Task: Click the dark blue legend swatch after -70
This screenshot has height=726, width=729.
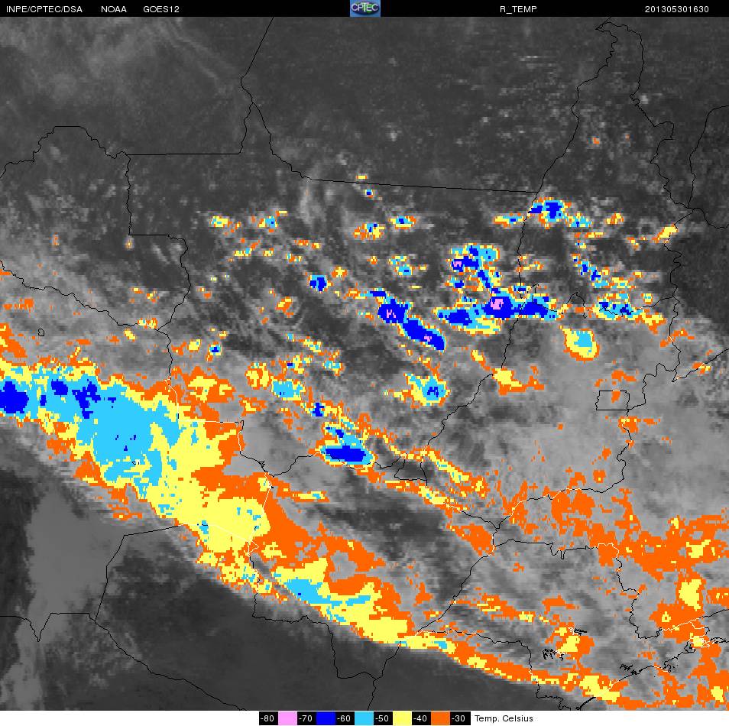Action: pyautogui.click(x=326, y=718)
